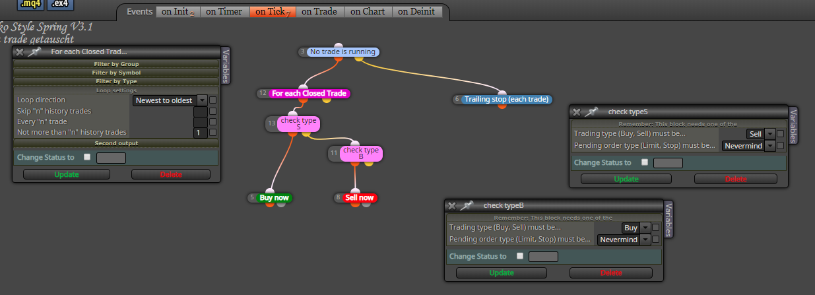Click input dot atop Trailing stop block
The height and width of the screenshot is (295, 815).
(x=502, y=93)
